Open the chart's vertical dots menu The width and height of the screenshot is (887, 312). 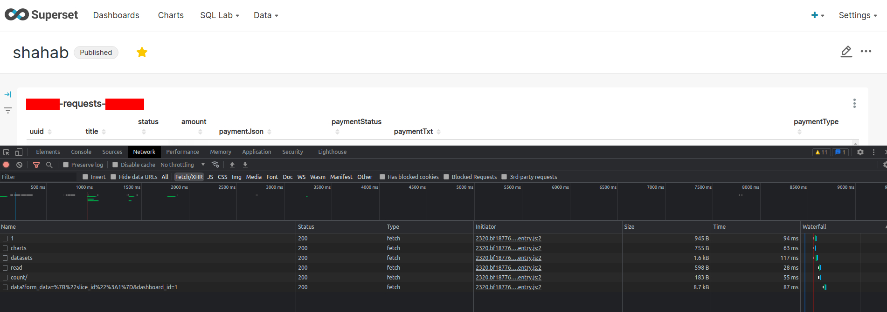pyautogui.click(x=854, y=103)
